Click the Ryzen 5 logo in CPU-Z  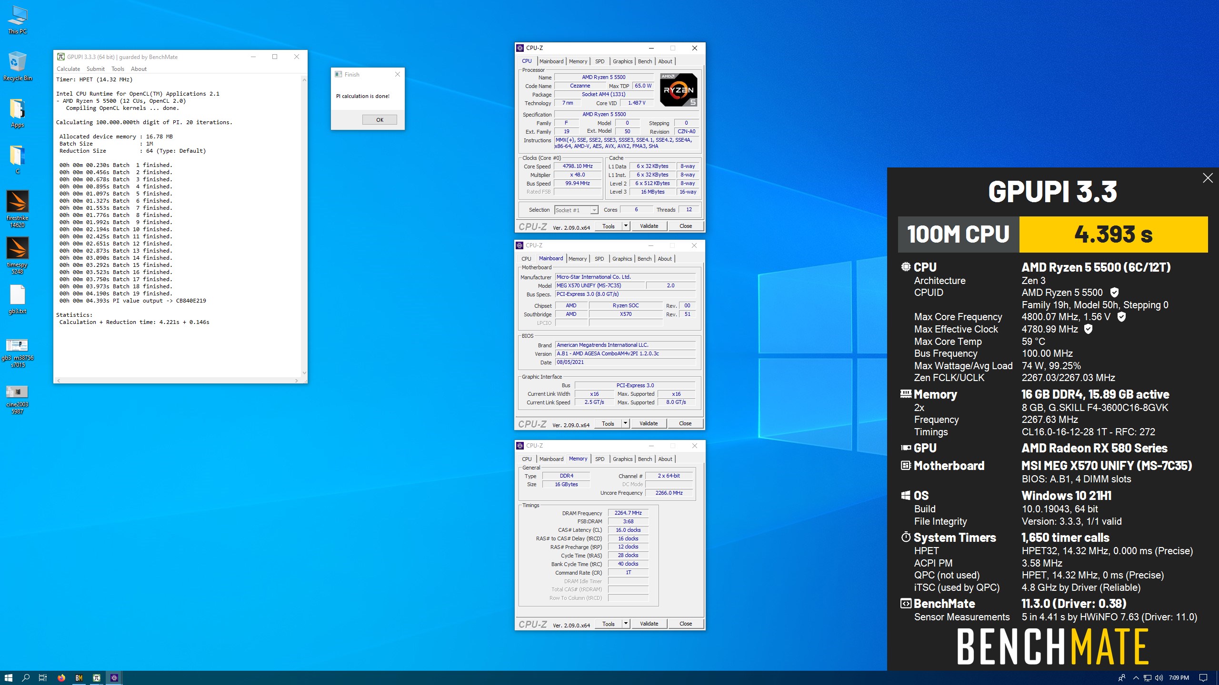[679, 90]
